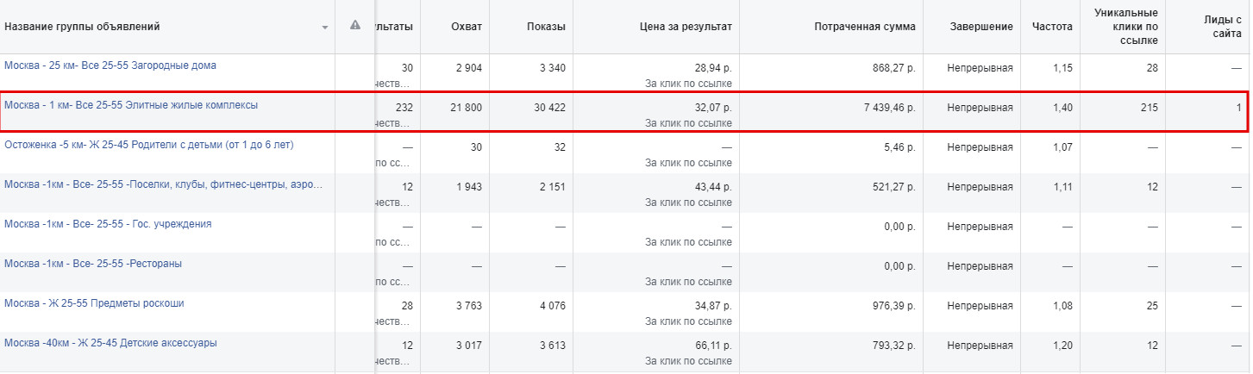Viewport: 1253px width, 374px height.
Task: Click the Уникальные клики по ссылке header
Action: coord(1125,27)
